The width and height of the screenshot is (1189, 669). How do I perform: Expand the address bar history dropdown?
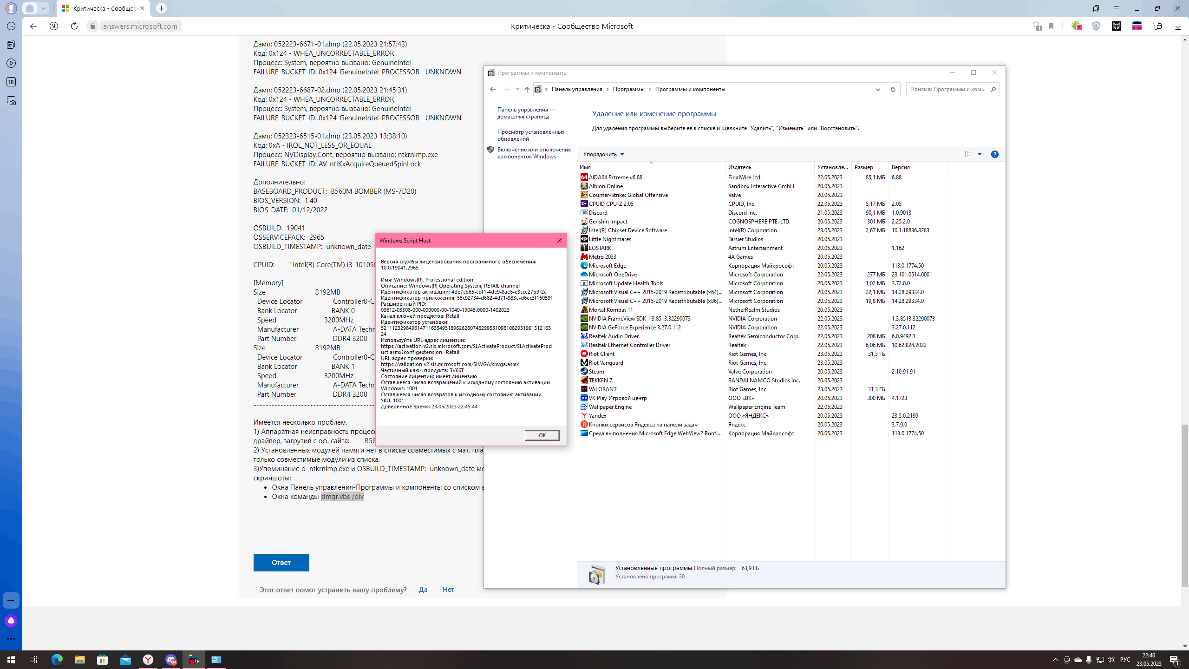coord(877,89)
